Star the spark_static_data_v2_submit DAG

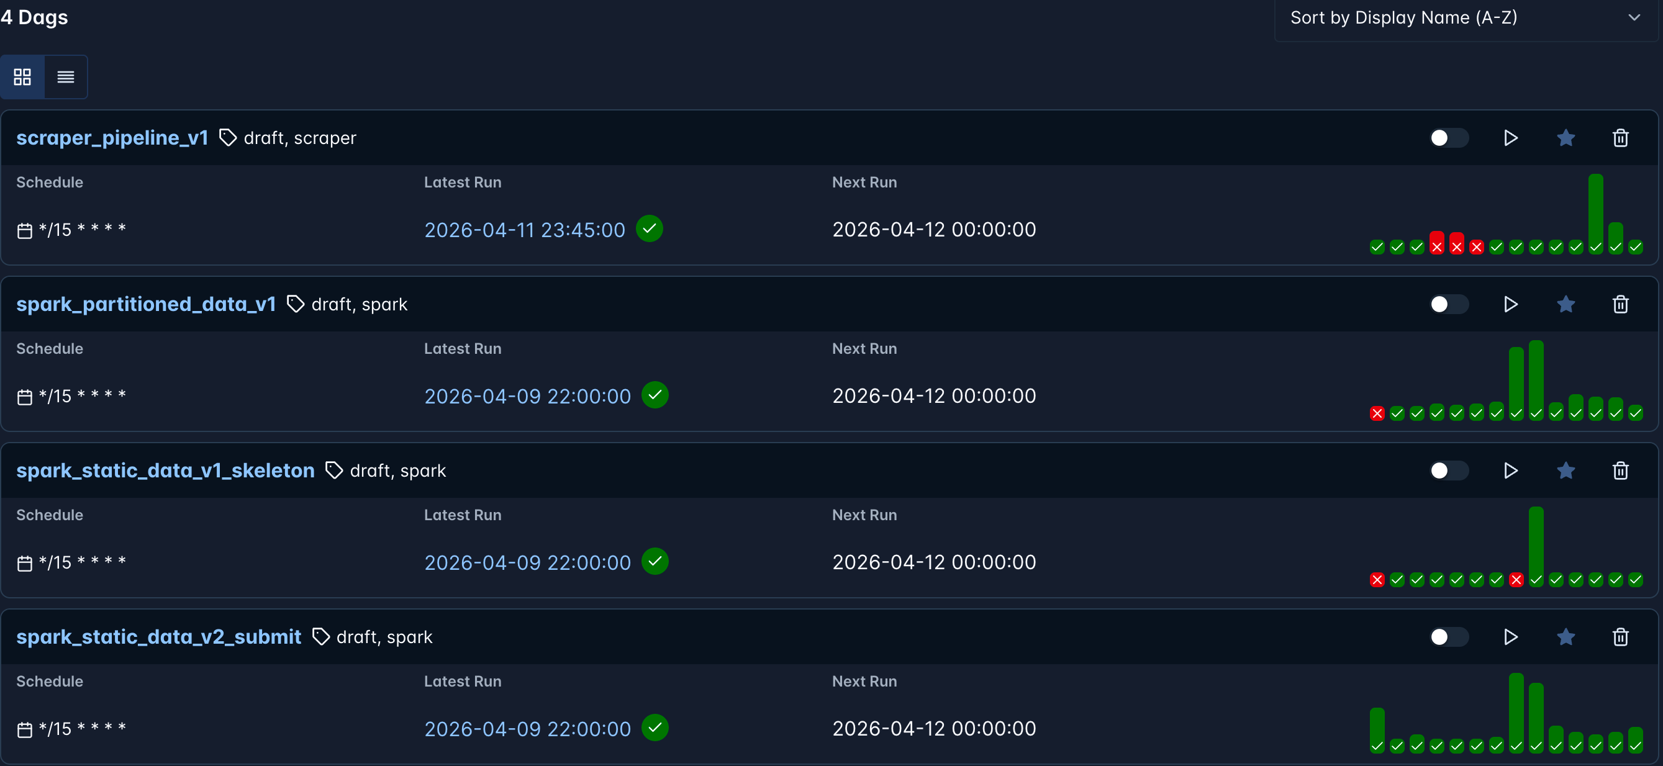point(1566,637)
